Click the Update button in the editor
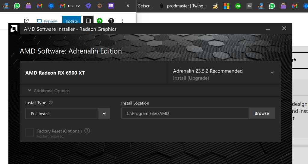308x164 pixels. pos(72,20)
